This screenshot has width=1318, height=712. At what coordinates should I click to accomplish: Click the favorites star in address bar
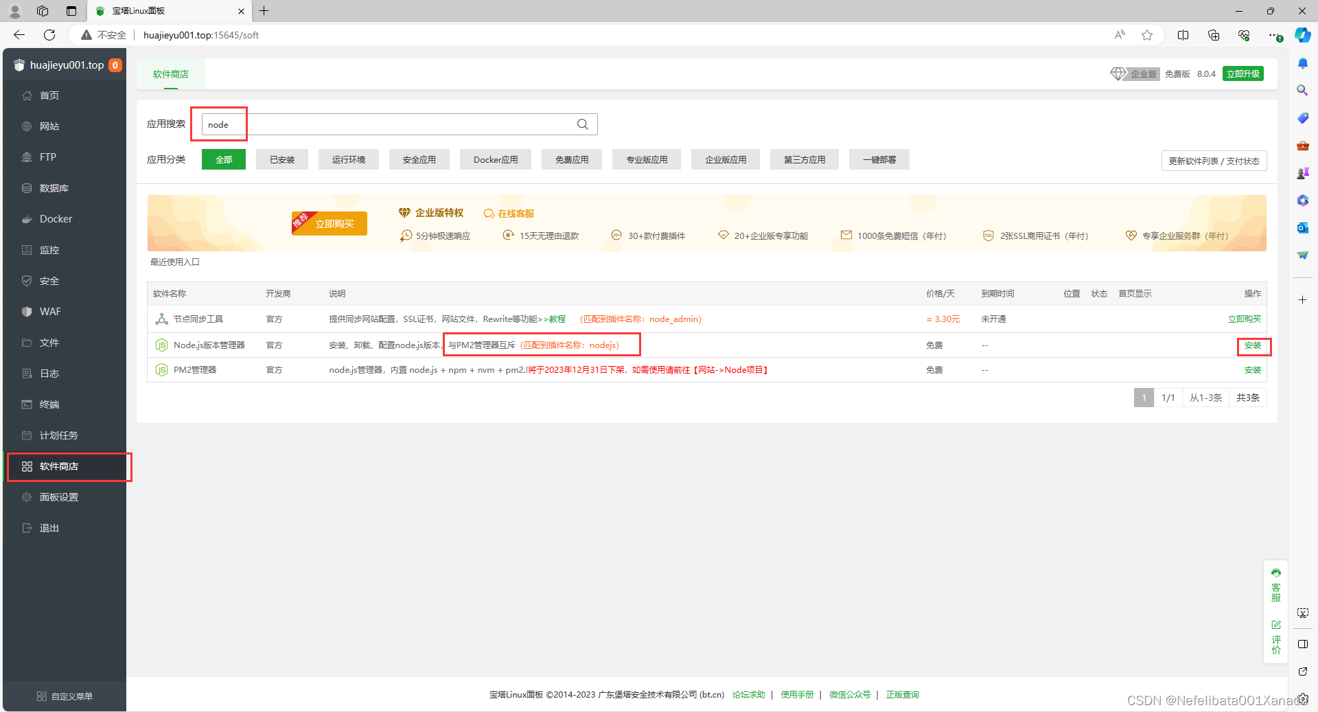[1147, 35]
